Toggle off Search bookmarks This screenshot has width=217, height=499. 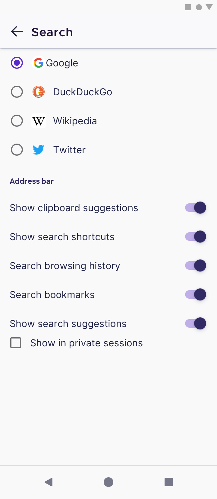(x=195, y=294)
